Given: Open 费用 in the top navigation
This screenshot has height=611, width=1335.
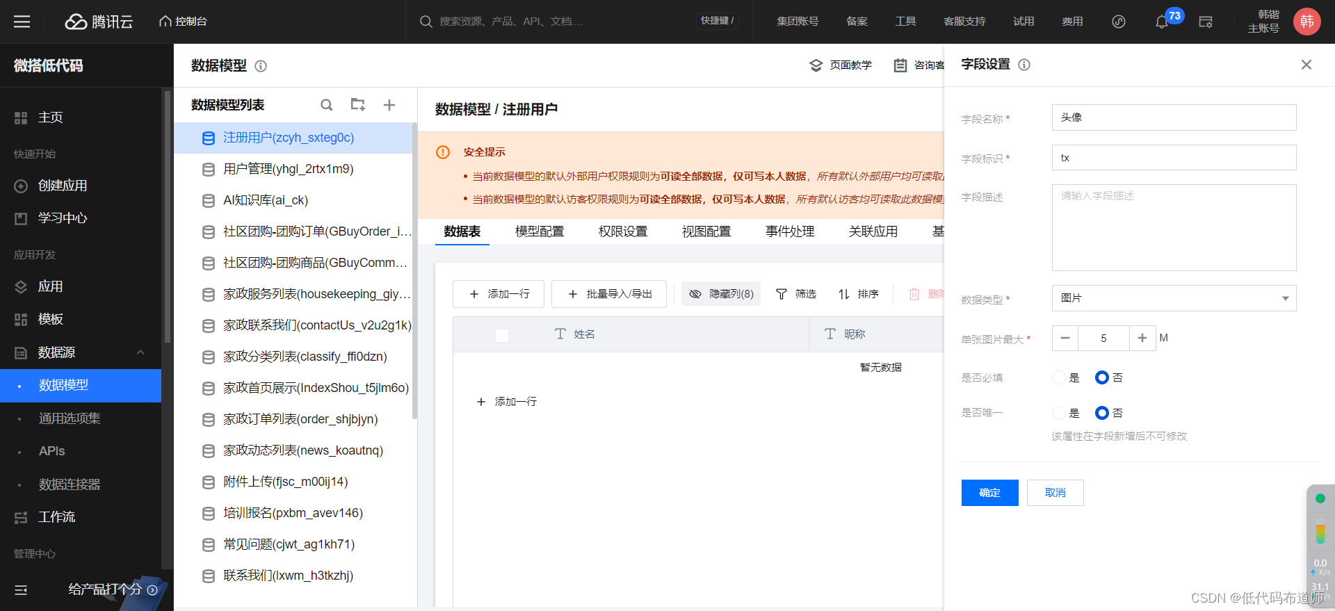Looking at the screenshot, I should 1072,22.
